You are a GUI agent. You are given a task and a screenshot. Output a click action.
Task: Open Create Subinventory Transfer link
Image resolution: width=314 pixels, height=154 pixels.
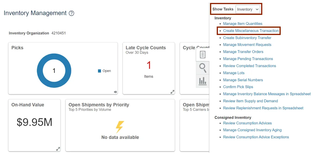click(247, 38)
